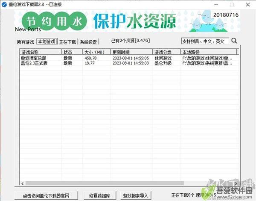Sort by 更新时间 column header
Viewport: 256px width, 201px height.
click(131, 52)
